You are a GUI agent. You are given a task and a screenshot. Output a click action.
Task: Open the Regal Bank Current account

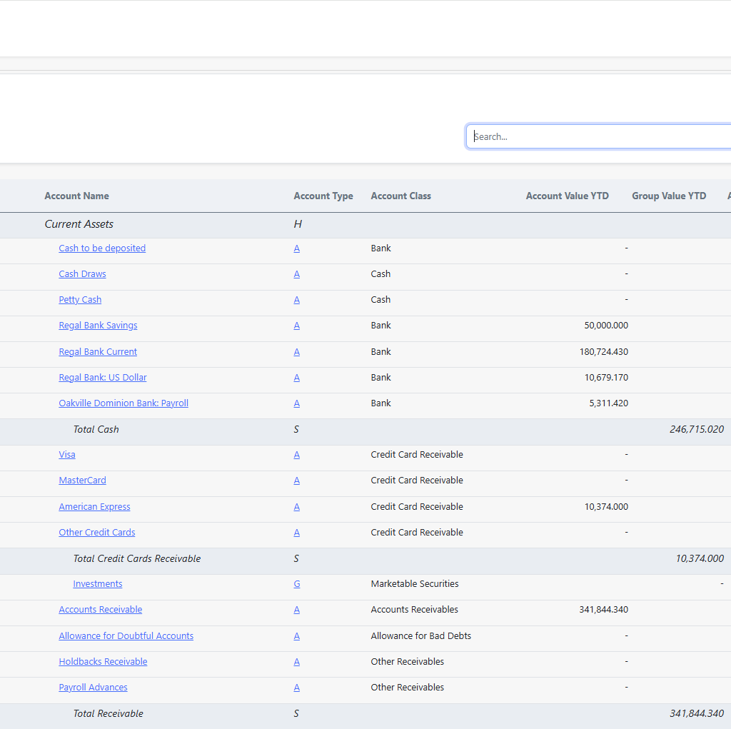tap(98, 352)
